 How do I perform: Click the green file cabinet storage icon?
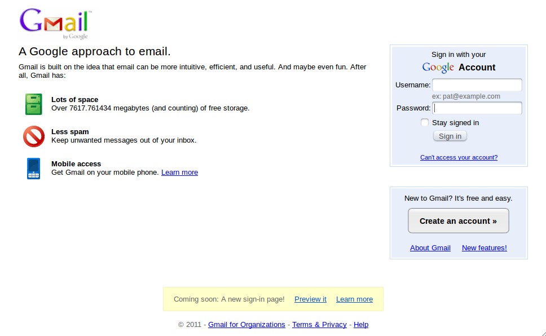tap(33, 104)
